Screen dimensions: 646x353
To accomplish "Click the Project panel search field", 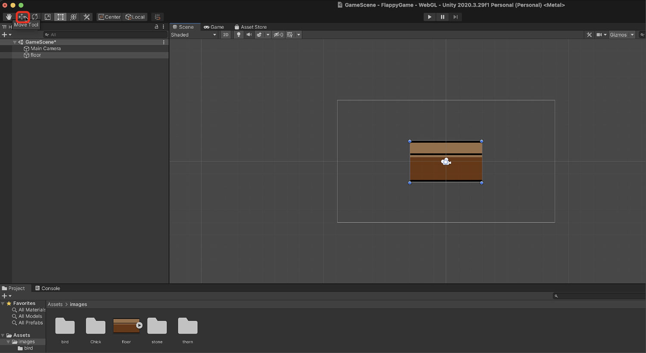I will [599, 296].
